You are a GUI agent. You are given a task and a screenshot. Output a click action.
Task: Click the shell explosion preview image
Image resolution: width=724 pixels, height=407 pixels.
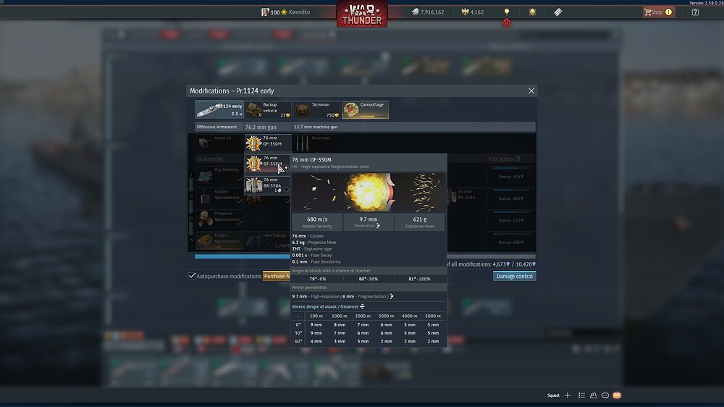[x=369, y=192]
